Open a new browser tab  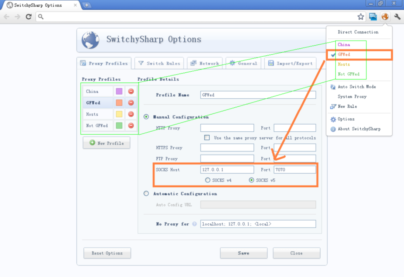click(x=87, y=5)
